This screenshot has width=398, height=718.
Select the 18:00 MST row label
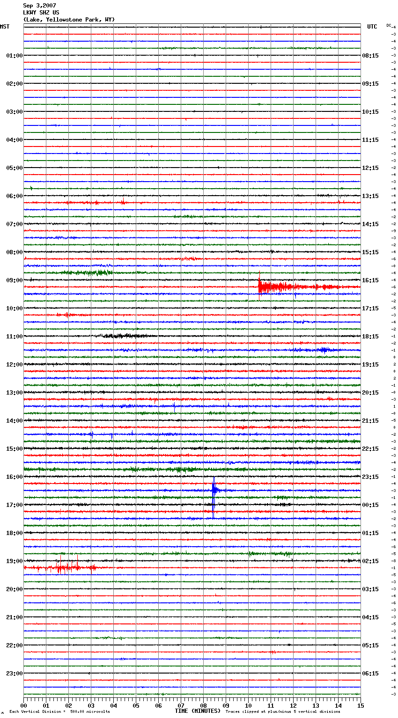15,533
